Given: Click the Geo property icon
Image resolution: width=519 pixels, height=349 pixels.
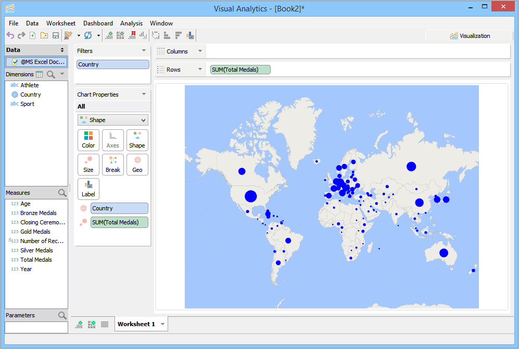Looking at the screenshot, I should (137, 165).
